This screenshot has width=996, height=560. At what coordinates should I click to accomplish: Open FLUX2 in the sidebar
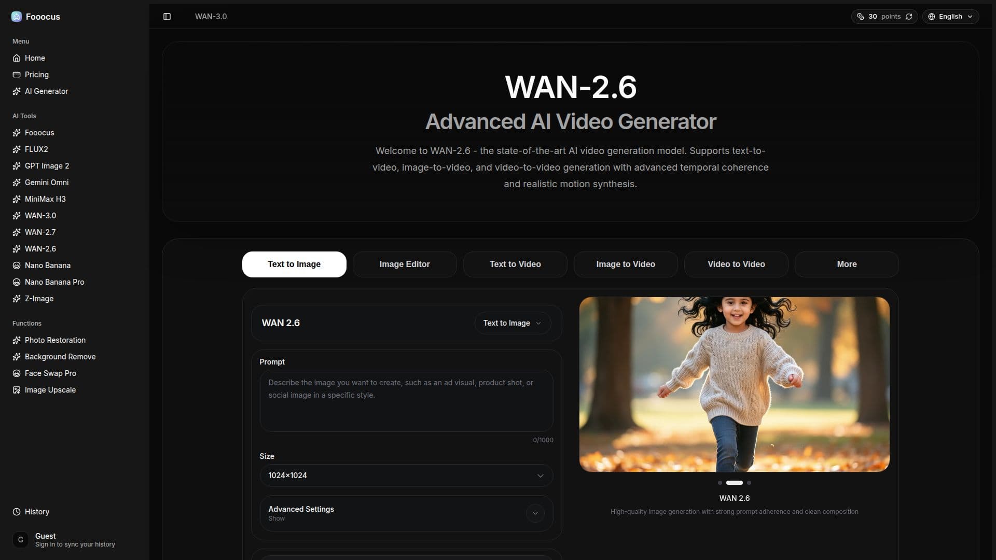75,149
